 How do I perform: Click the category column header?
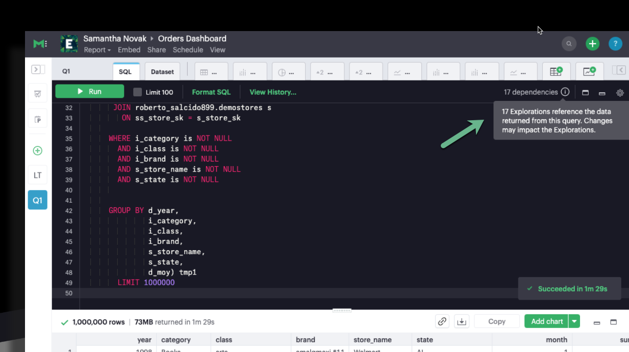pos(176,340)
